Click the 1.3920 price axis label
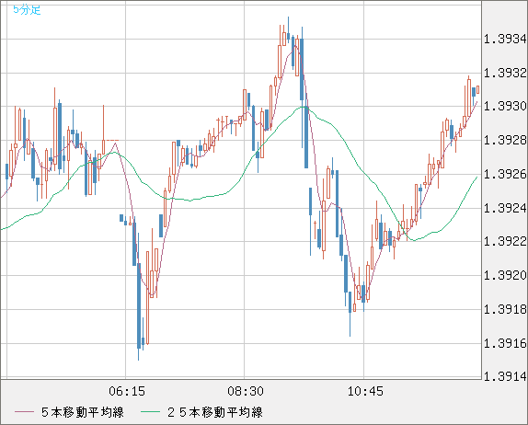The height and width of the screenshot is (425, 528). [505, 275]
